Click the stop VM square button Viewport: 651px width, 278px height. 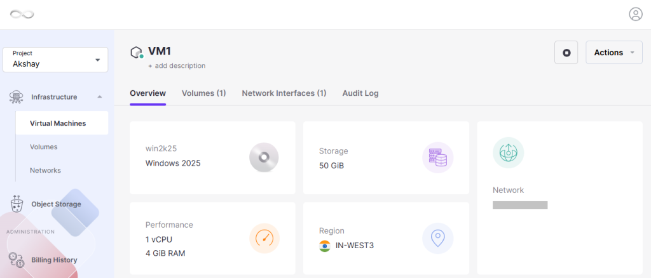[x=566, y=53]
